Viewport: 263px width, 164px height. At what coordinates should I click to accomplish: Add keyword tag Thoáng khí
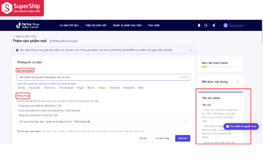pos(129,88)
